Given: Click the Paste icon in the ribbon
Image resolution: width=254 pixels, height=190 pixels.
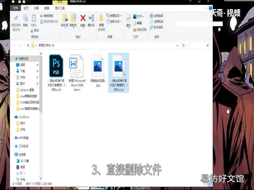Looking at the screenshot, I should 34,18.
